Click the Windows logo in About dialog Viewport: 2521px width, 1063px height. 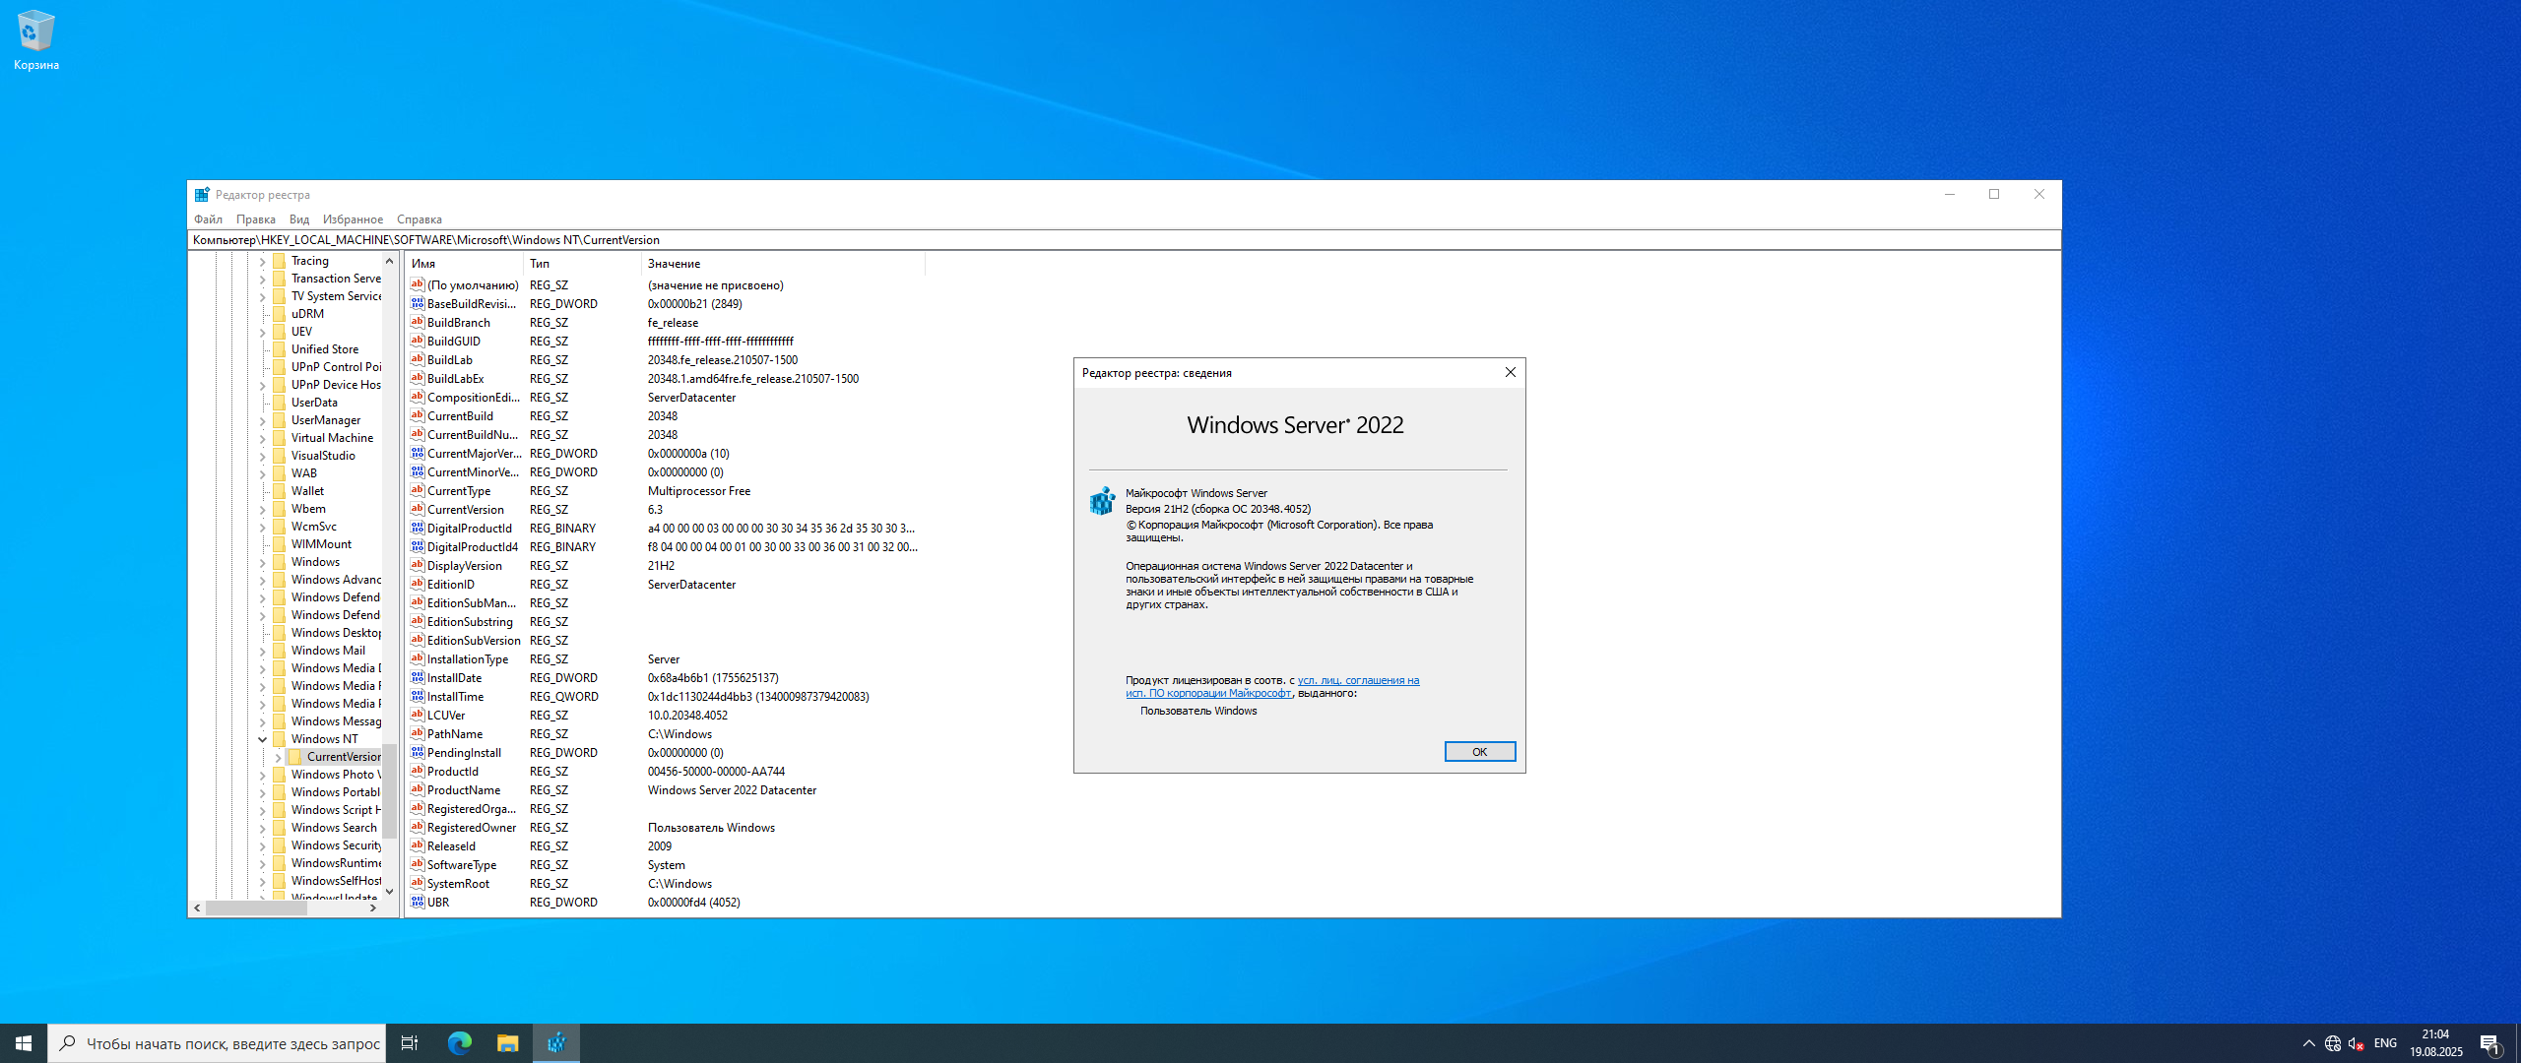point(1103,501)
